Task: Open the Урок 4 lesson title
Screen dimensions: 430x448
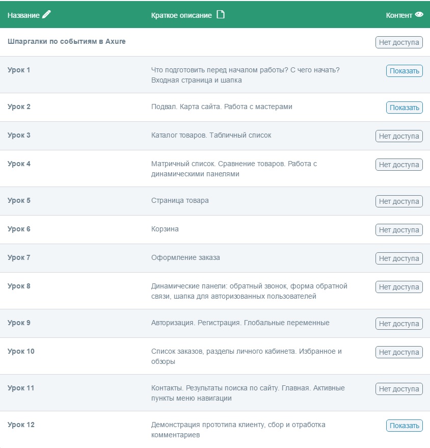Action: pyautogui.click(x=19, y=164)
